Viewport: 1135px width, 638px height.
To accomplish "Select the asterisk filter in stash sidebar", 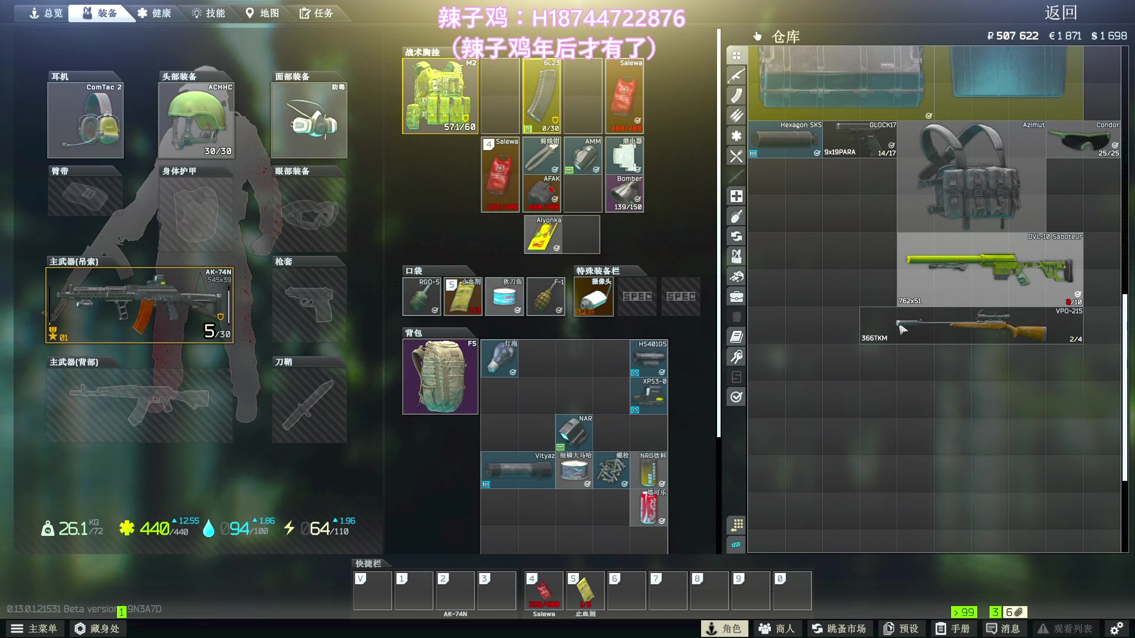I will [x=737, y=136].
